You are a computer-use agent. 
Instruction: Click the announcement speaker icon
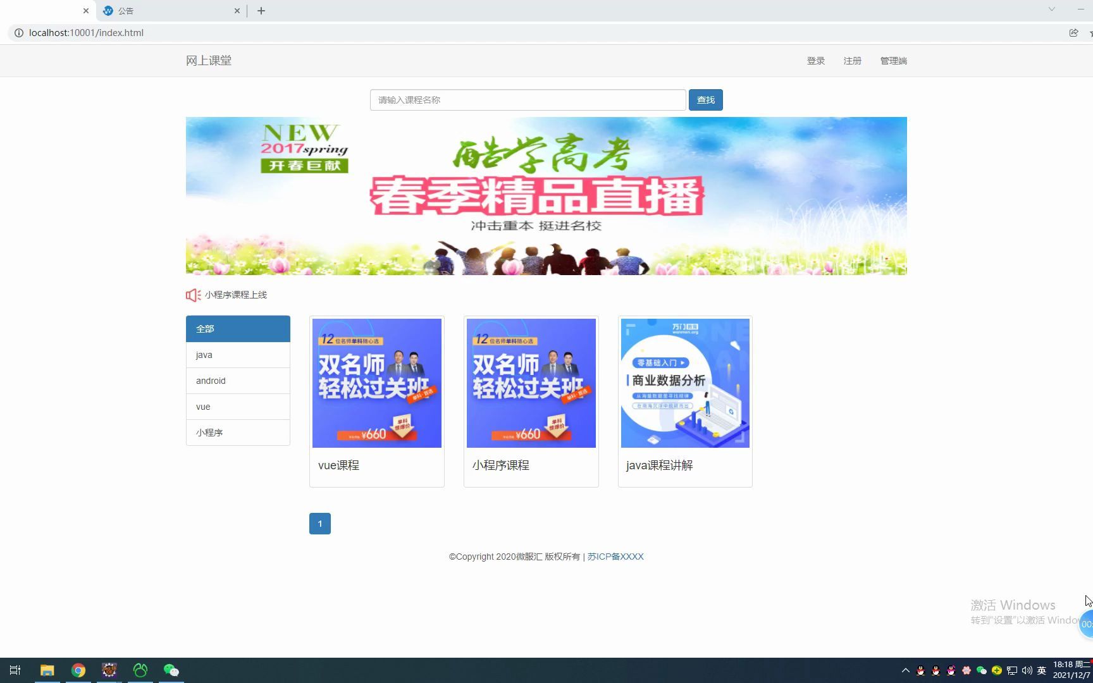(x=192, y=295)
